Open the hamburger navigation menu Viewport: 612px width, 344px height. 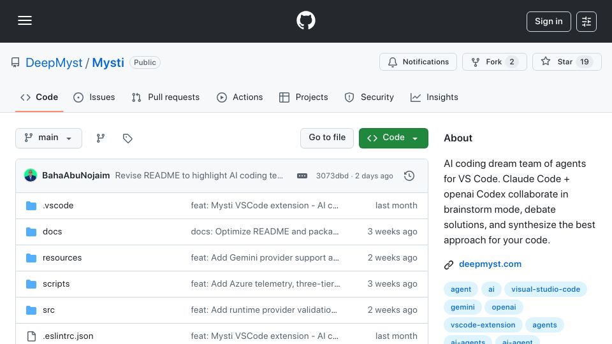(25, 20)
